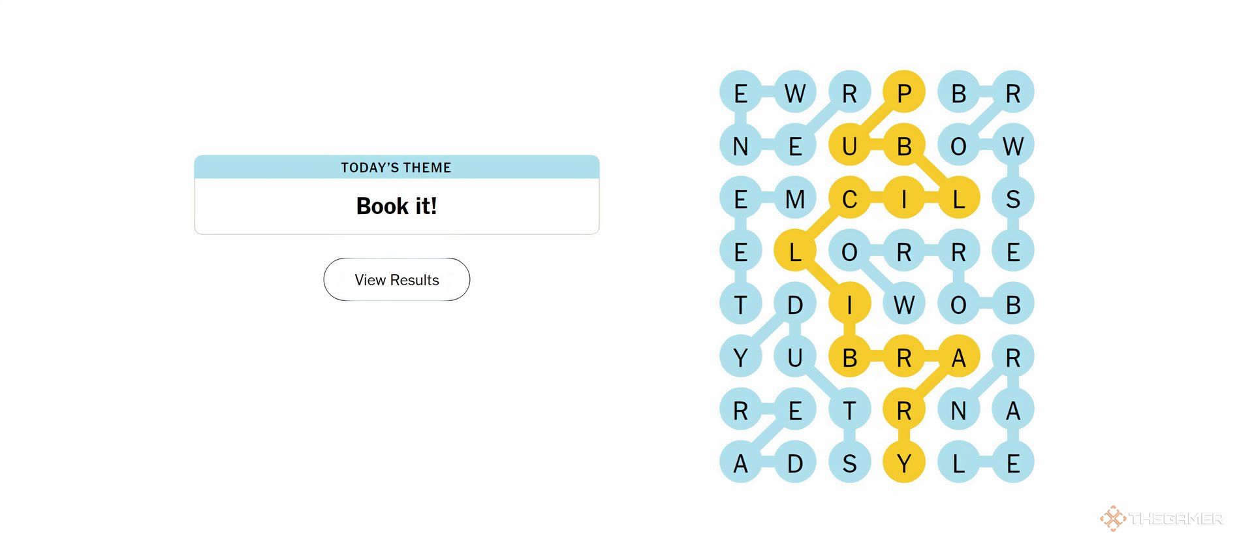The height and width of the screenshot is (545, 1237).
Task: Tap the yellow C letter circle
Action: coord(849,198)
